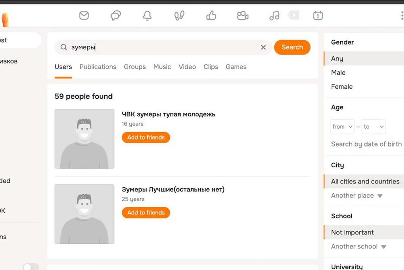The image size is (404, 270).
Task: Open guests via the footprints icon
Action: [179, 16]
